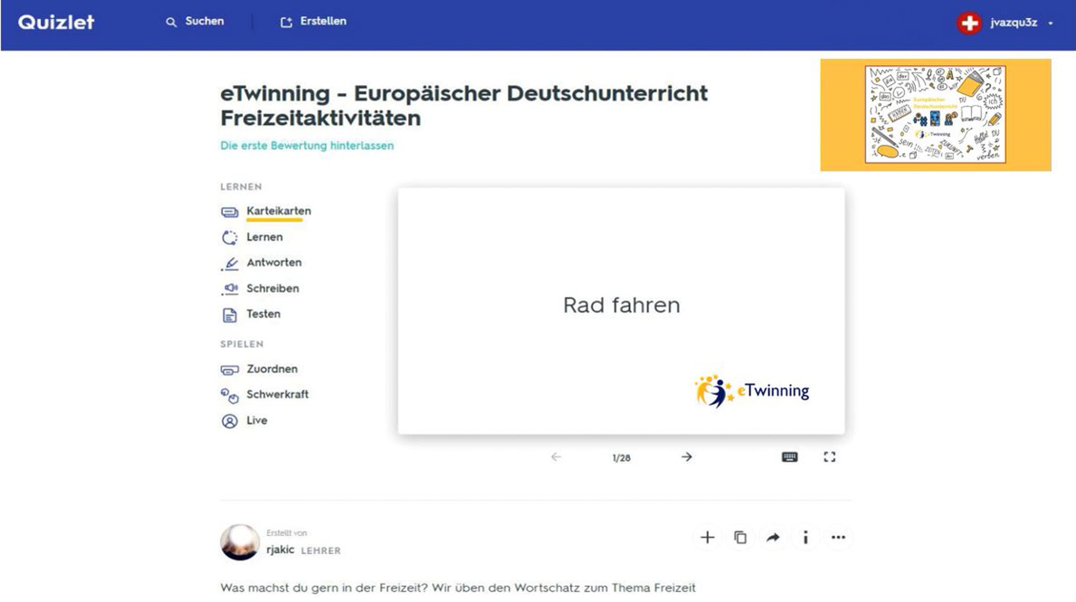
Task: Click the plus add-to-folder button
Action: (707, 537)
